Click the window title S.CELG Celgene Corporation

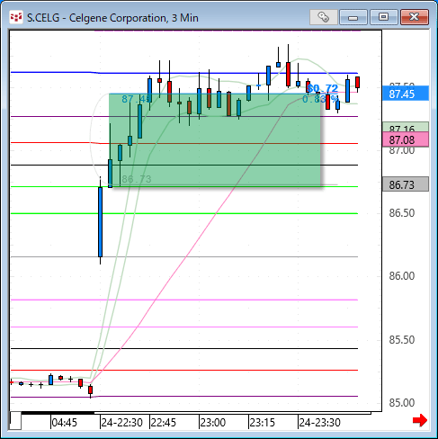112,18
